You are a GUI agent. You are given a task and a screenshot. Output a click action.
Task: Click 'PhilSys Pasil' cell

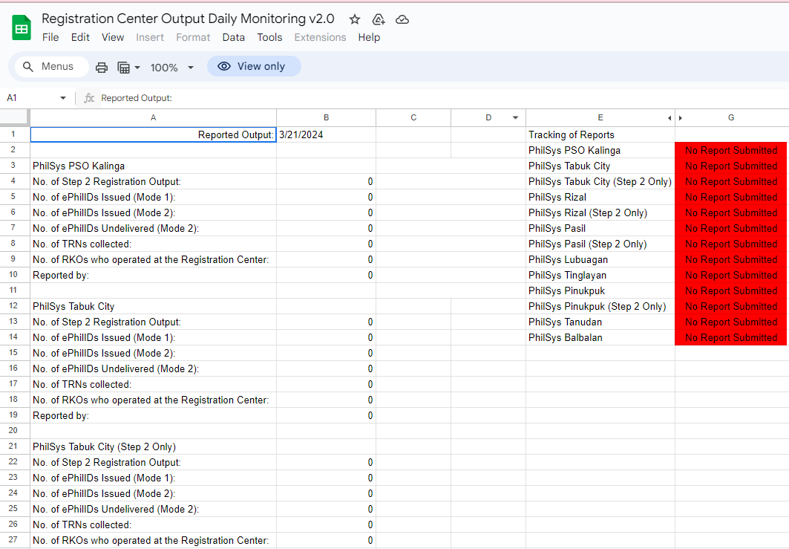(x=600, y=228)
